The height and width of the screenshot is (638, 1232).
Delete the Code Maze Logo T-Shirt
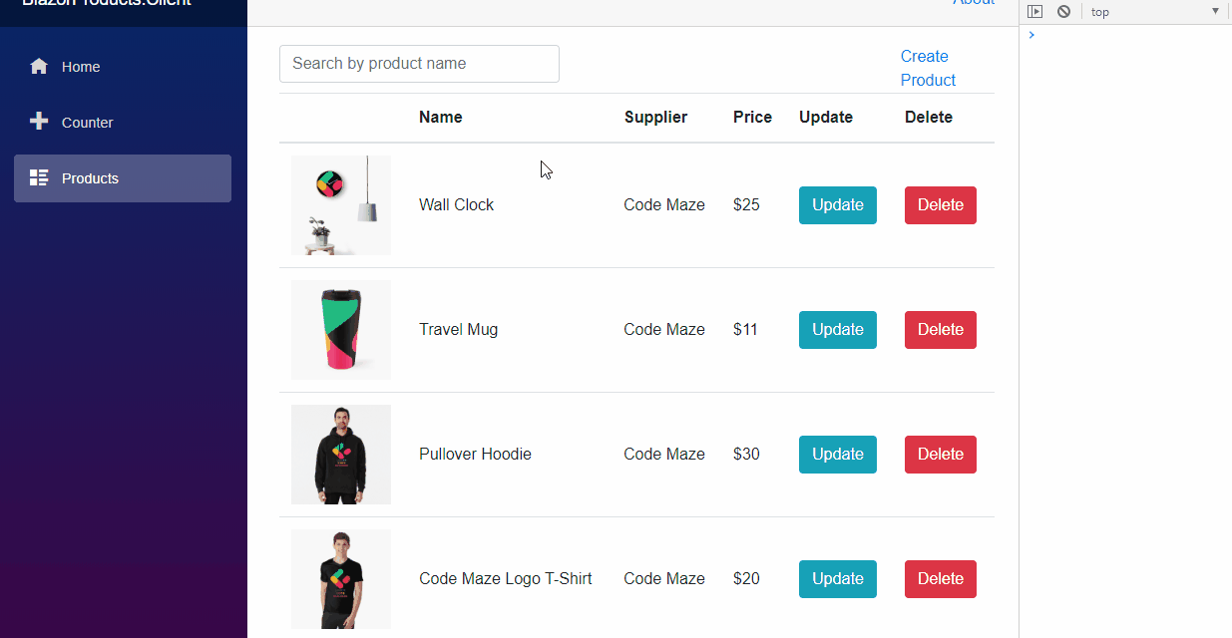940,579
